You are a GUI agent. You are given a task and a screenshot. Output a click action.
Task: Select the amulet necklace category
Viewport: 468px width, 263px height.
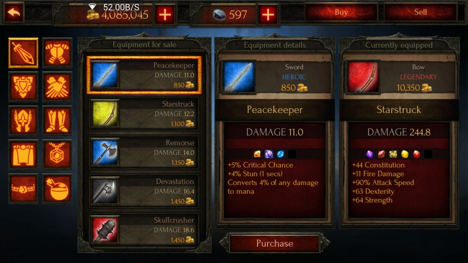[x=57, y=154]
